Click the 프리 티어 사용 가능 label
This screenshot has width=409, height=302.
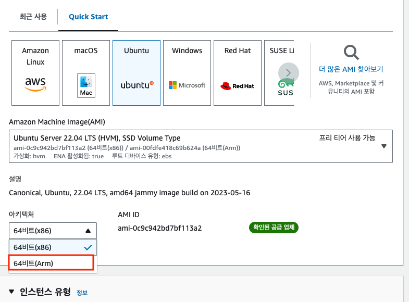pyautogui.click(x=347, y=138)
